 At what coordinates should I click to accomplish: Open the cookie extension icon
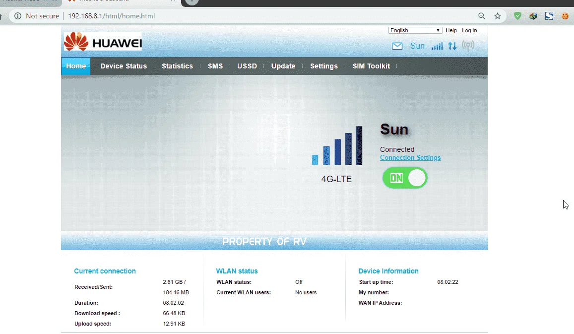click(x=566, y=16)
